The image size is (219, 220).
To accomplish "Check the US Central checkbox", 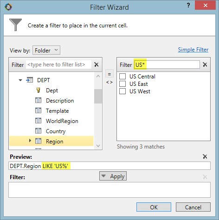I will 122,76.
